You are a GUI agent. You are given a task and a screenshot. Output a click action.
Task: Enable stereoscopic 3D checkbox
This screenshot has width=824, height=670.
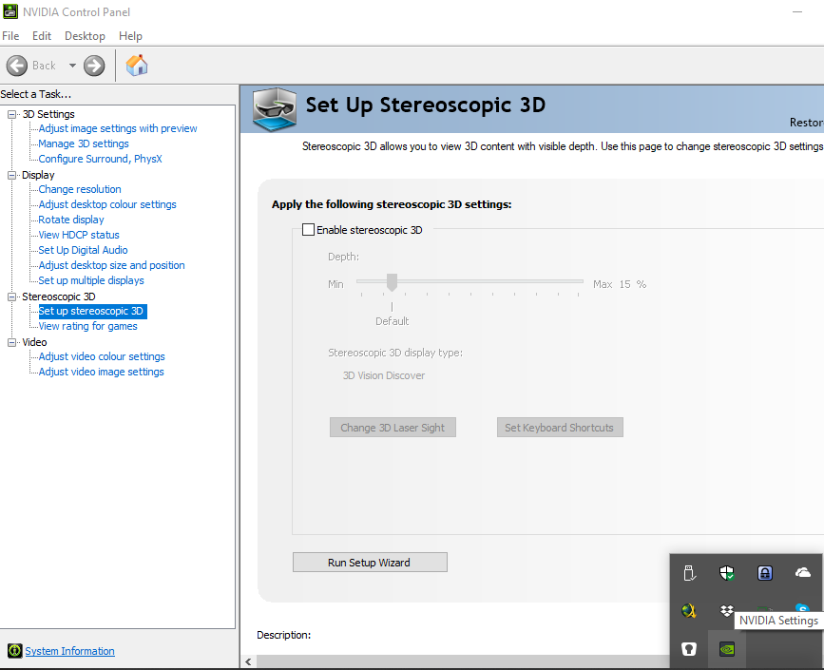[309, 230]
